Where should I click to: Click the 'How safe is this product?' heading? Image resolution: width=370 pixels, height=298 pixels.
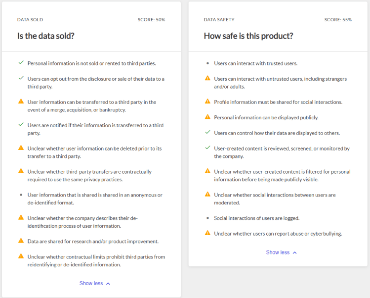pos(248,36)
